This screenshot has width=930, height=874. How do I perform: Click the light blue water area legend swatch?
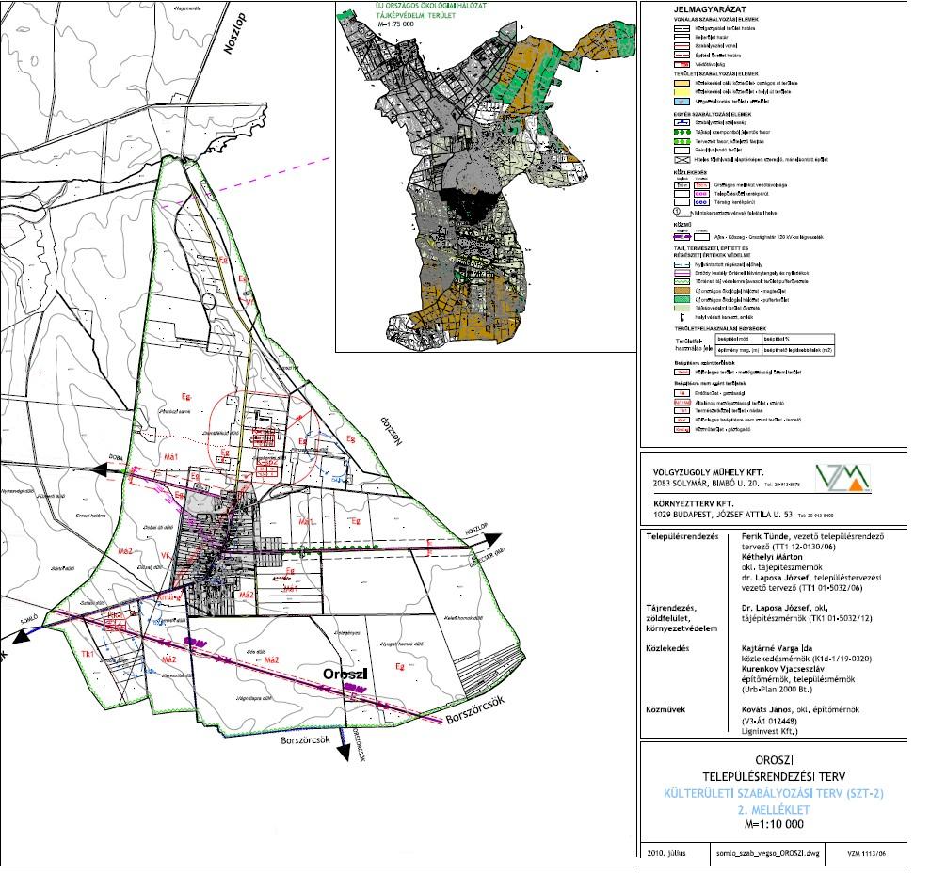[x=682, y=102]
